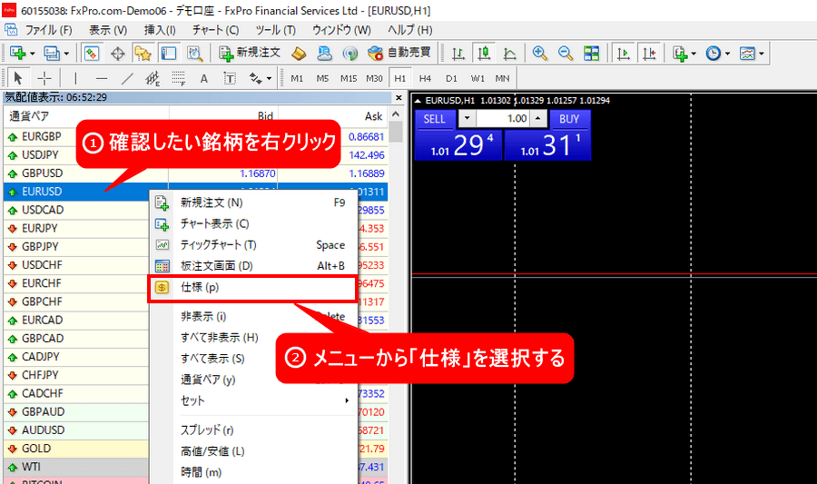Viewport: 817px width, 484px height.
Task: Switch timeframe to D1
Action: pyautogui.click(x=451, y=79)
